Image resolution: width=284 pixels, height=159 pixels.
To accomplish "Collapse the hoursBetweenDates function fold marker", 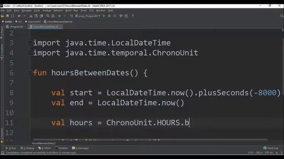I will pyautogui.click(x=30, y=73).
